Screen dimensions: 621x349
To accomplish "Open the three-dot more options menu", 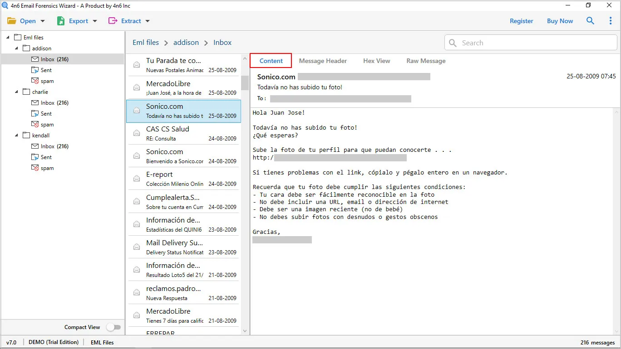I will coord(611,21).
